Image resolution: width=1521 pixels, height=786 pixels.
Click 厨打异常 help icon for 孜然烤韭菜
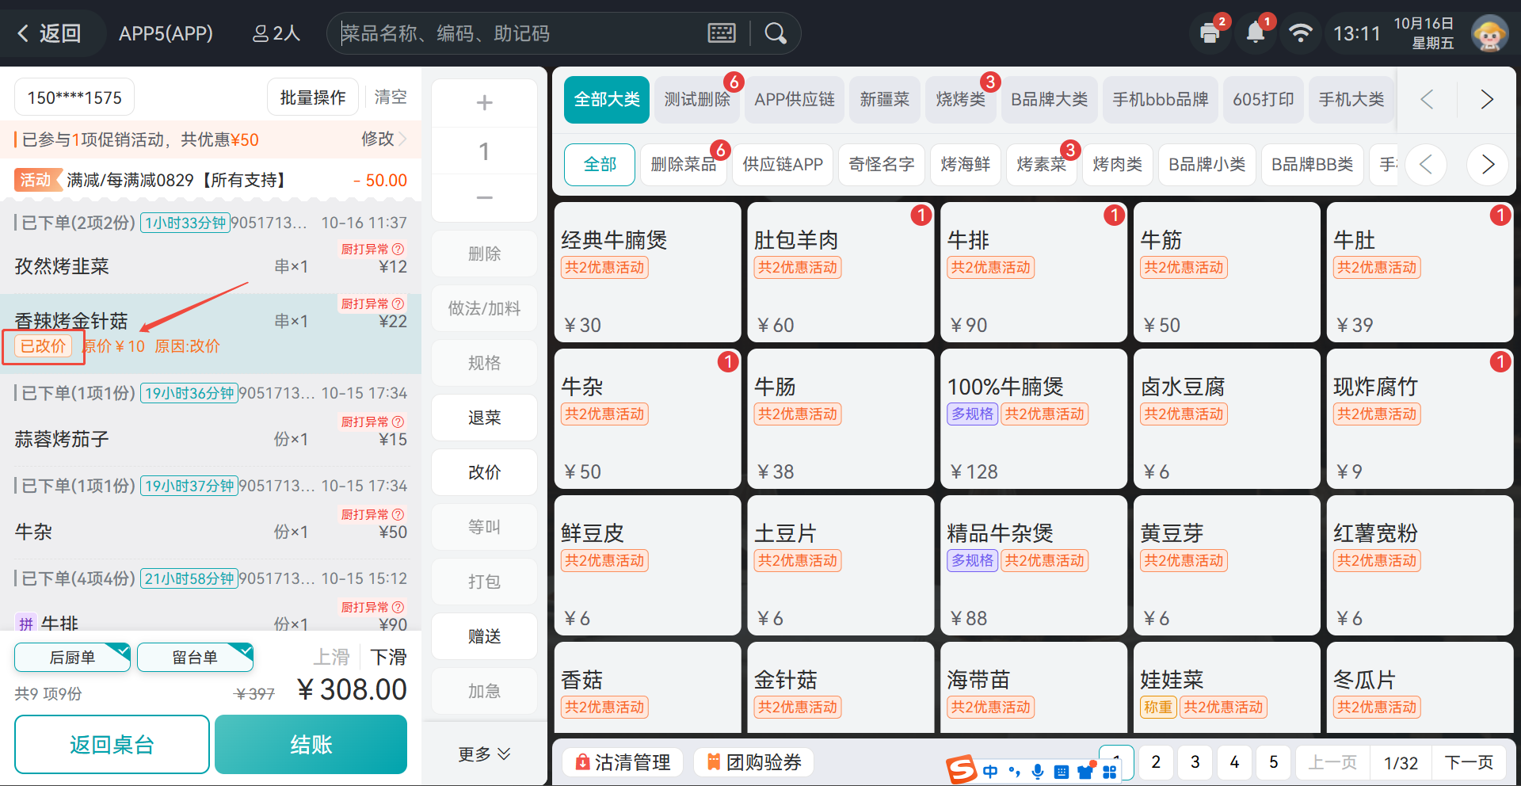point(398,249)
